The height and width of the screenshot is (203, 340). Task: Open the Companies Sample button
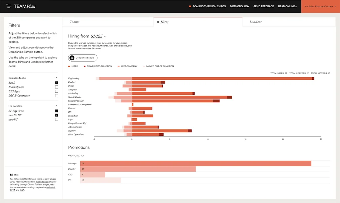click(x=83, y=58)
